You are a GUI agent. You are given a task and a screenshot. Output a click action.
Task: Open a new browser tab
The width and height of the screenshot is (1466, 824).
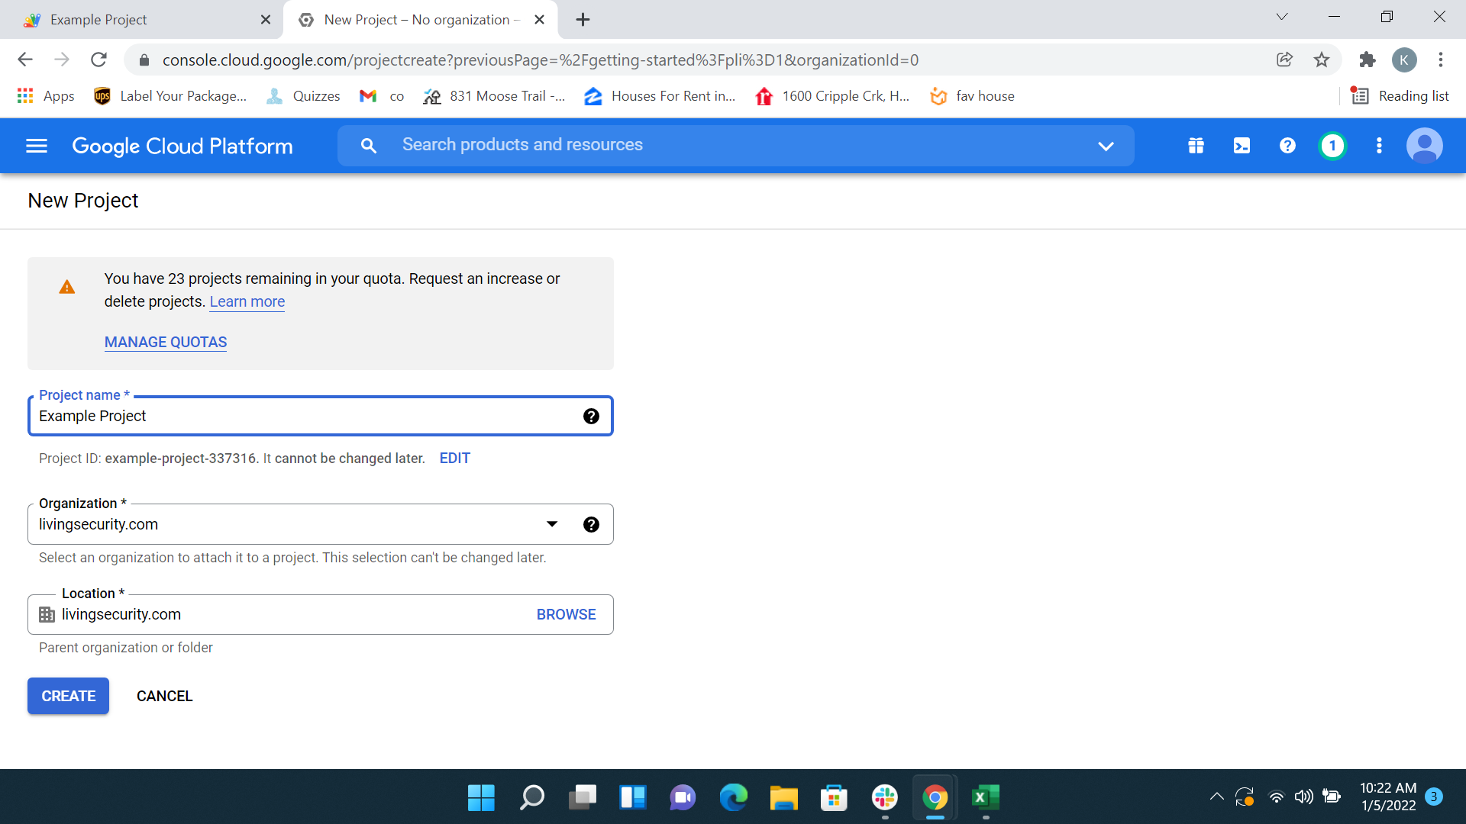tap(583, 20)
